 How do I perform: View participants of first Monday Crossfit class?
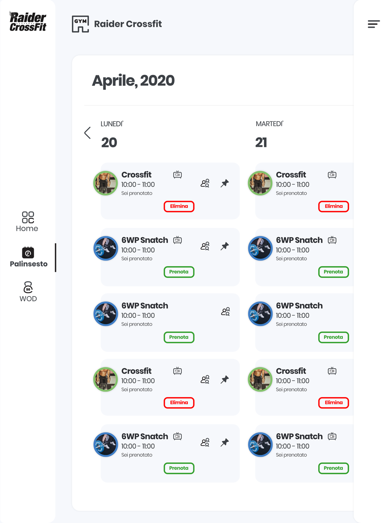pyautogui.click(x=205, y=183)
